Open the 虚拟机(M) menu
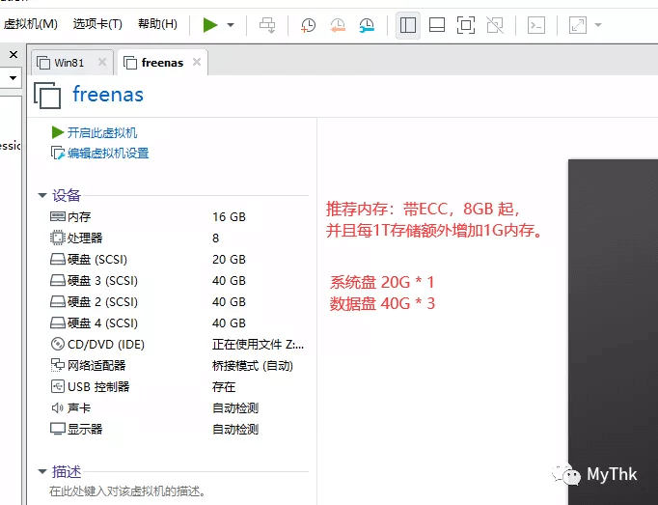Screen dimensions: 658x505 tap(30, 24)
